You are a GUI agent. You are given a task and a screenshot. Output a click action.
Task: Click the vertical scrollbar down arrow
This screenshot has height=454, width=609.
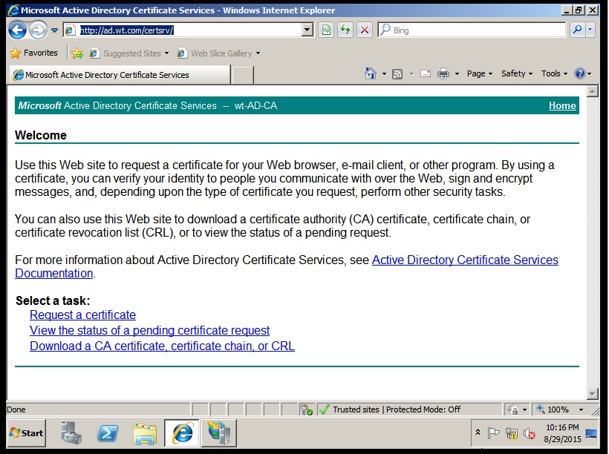pos(593,393)
